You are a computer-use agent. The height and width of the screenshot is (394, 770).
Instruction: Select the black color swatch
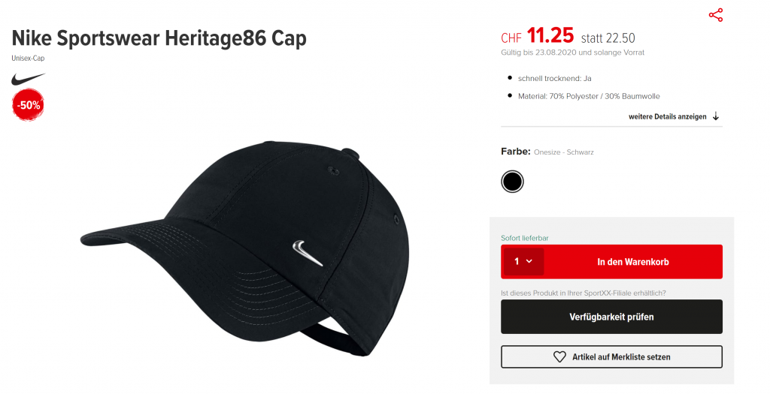coord(512,182)
